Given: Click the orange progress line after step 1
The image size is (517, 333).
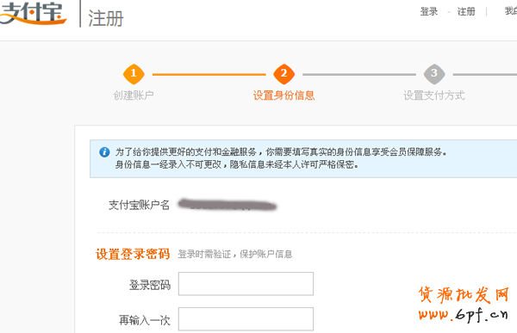Looking at the screenshot, I should (209, 75).
